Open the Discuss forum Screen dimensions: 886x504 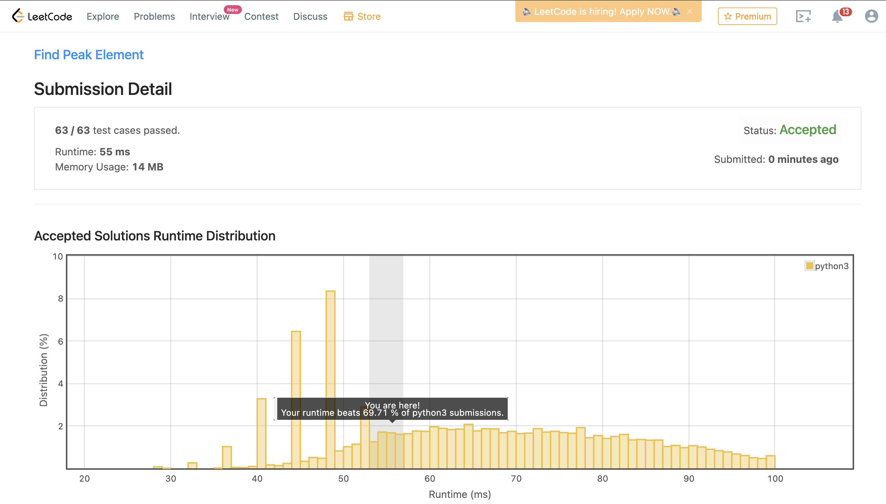310,16
